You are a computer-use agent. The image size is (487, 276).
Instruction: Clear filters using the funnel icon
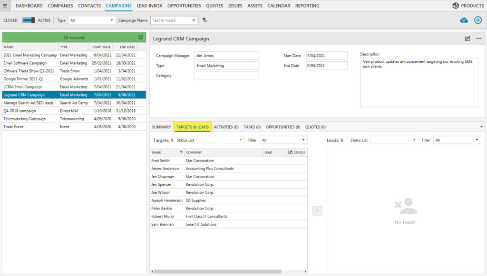pos(205,20)
